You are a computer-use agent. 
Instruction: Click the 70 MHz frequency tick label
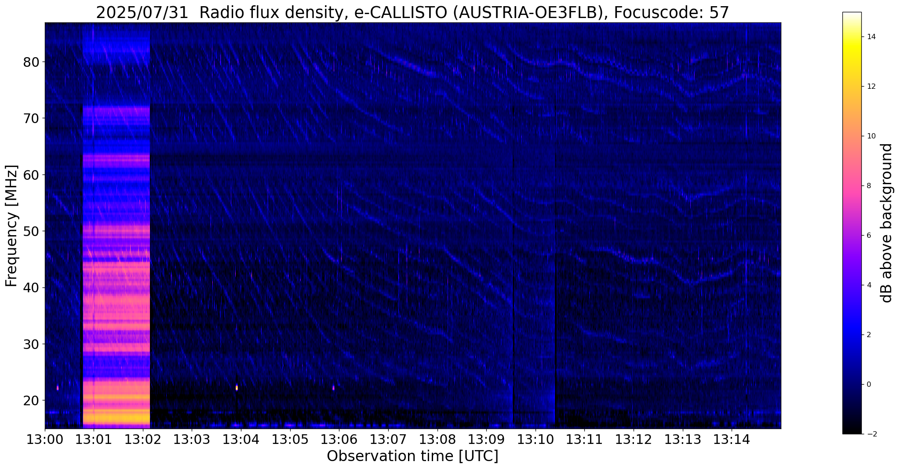point(31,118)
